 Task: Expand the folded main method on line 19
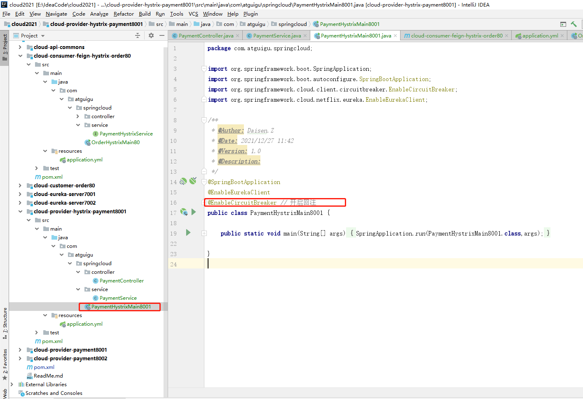click(204, 233)
